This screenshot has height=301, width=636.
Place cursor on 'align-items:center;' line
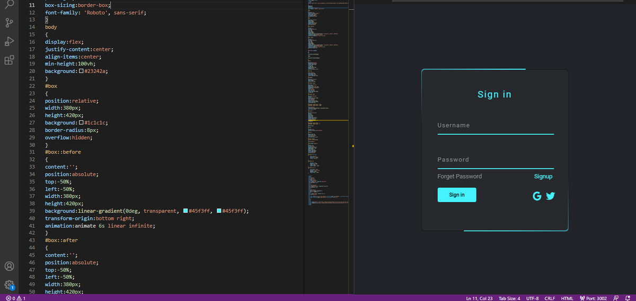pos(73,56)
